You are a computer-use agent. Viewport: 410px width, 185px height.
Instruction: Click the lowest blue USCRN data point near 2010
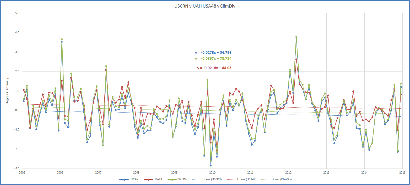click(211, 165)
